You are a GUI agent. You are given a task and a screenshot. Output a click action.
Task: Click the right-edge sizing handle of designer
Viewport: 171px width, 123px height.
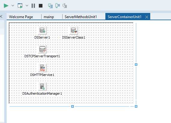click(136, 65)
